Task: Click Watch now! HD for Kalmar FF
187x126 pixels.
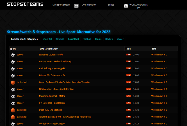Action: click(159, 75)
